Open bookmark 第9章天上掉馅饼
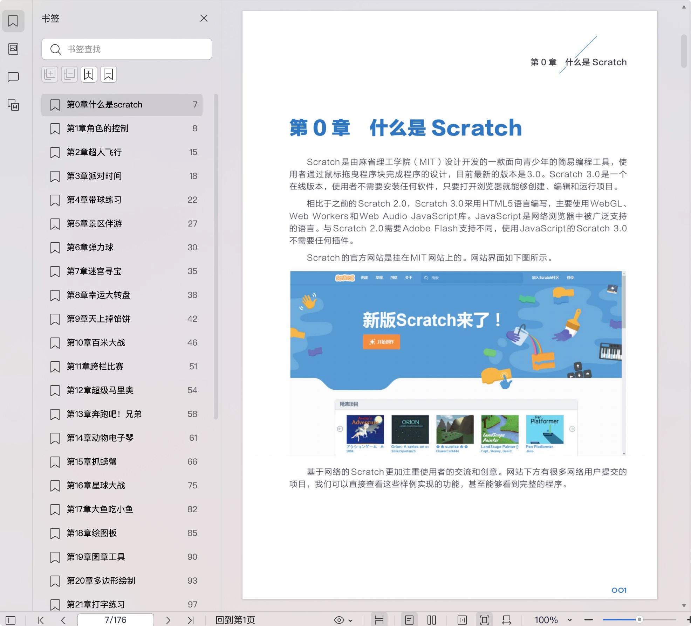Viewport: 691px width, 626px height. coord(122,319)
